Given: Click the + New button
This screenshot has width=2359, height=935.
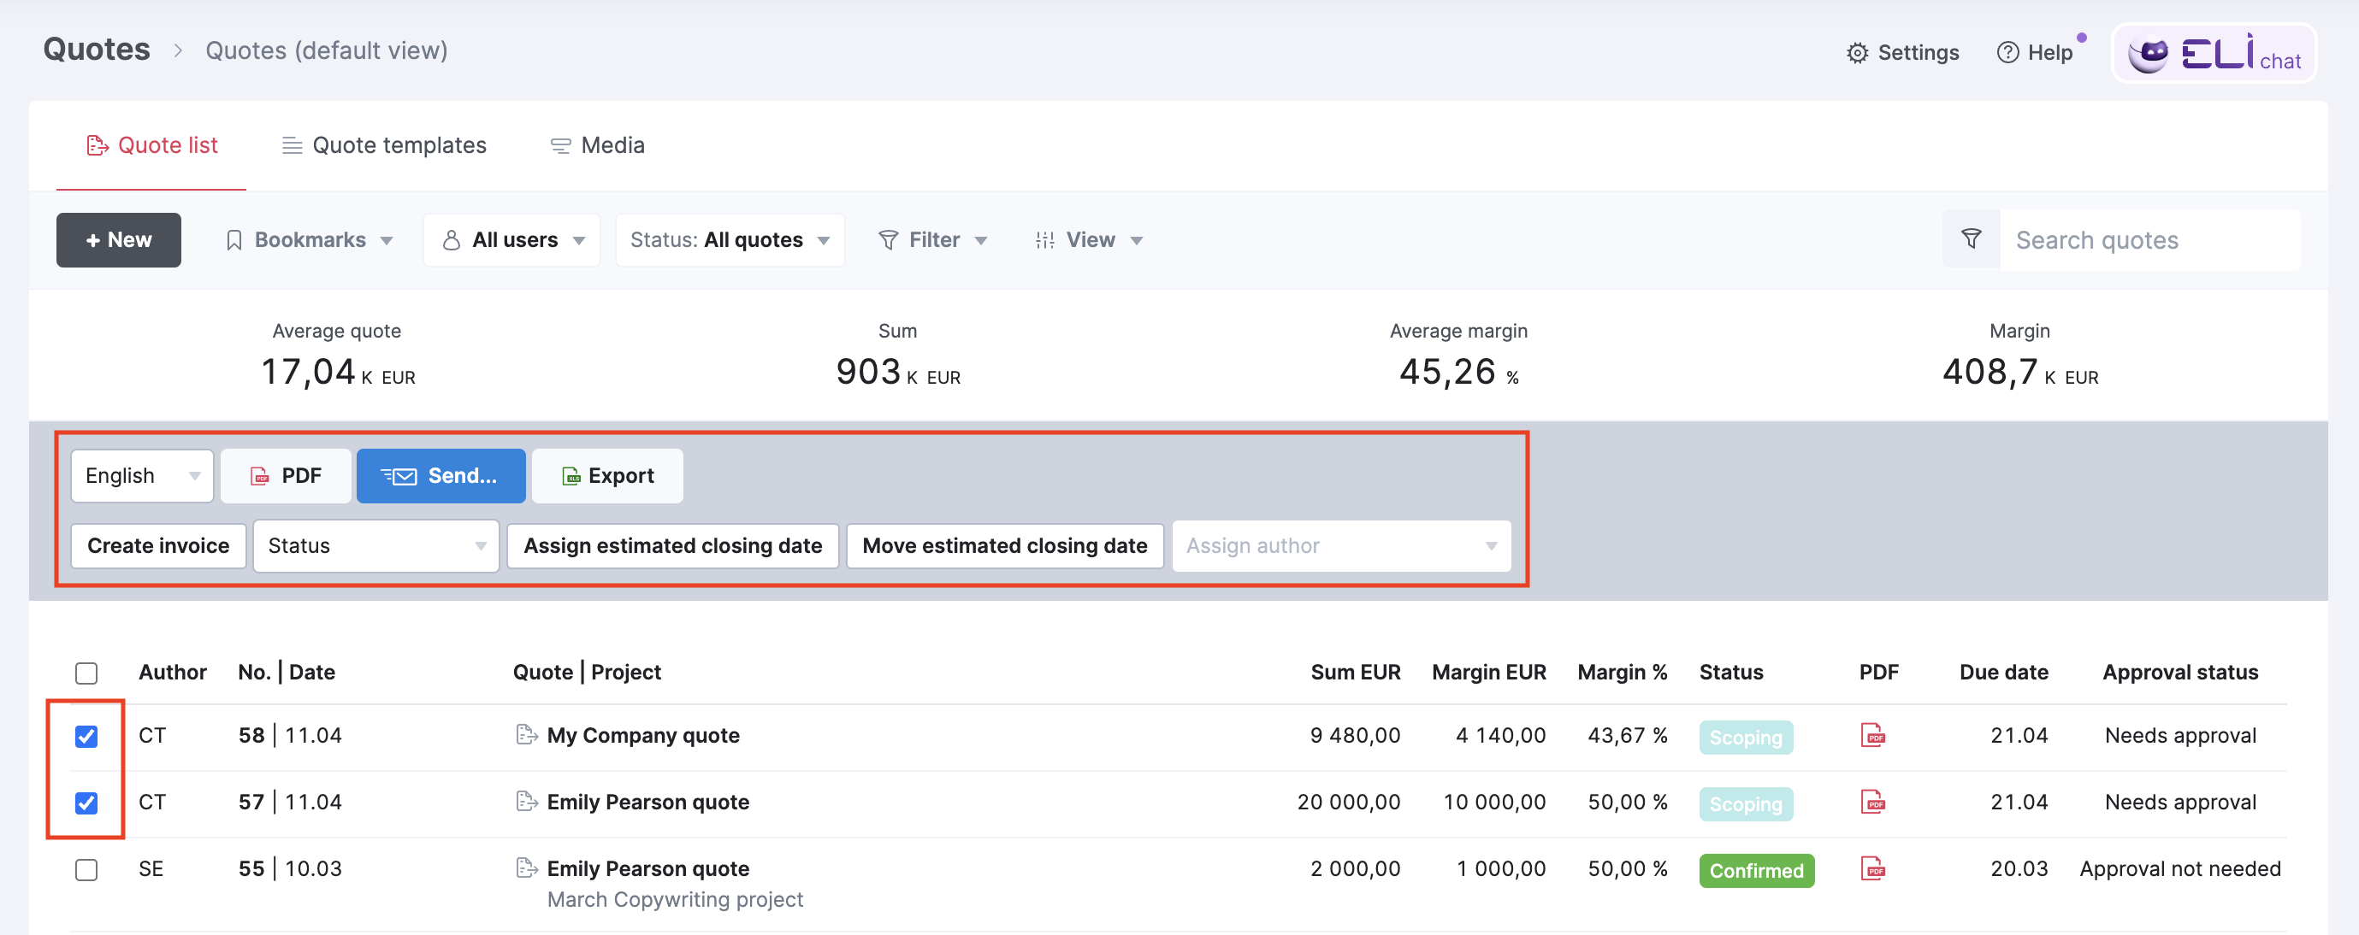Looking at the screenshot, I should click(x=118, y=239).
